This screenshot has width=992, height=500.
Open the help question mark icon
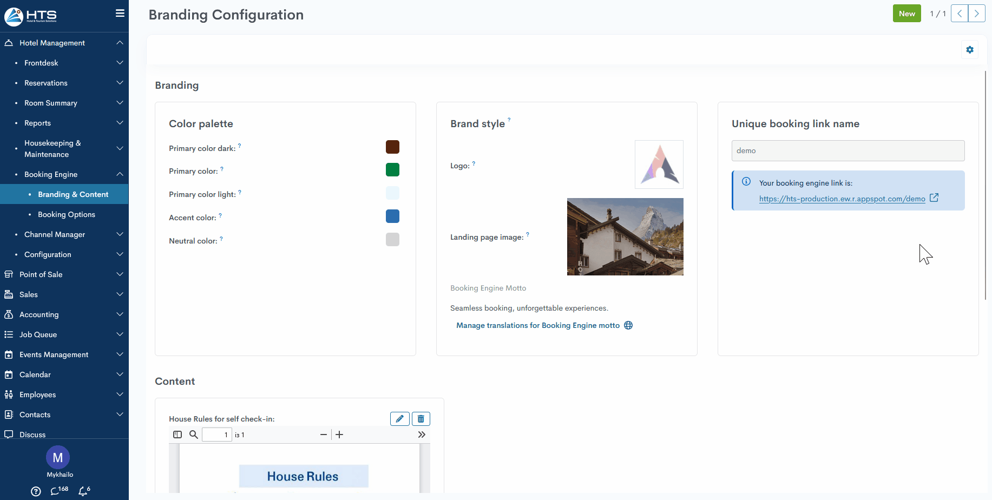click(36, 491)
